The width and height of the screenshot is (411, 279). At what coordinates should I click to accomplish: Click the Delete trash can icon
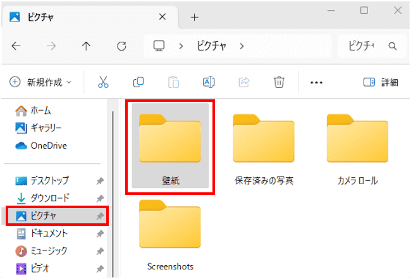click(279, 82)
